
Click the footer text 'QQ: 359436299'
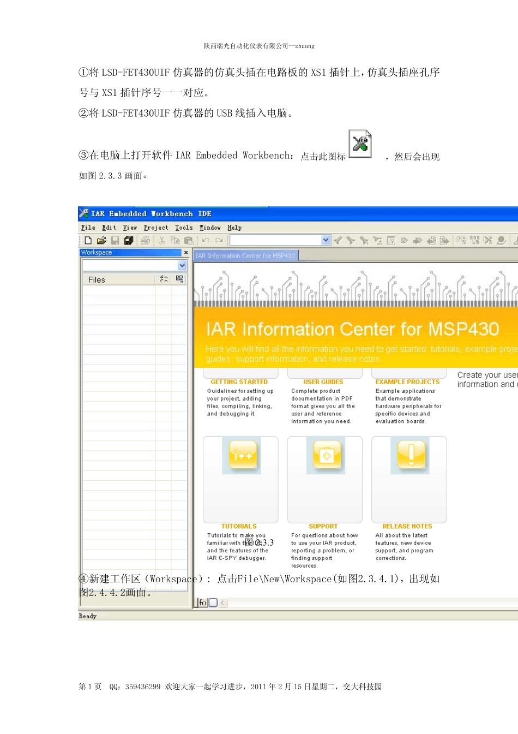tap(135, 687)
